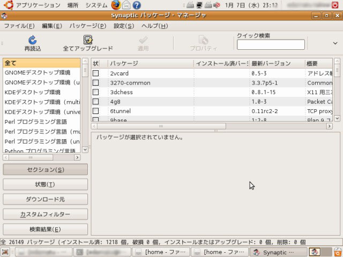
Task: Click the red power icon in top panel
Action: coord(335,5)
